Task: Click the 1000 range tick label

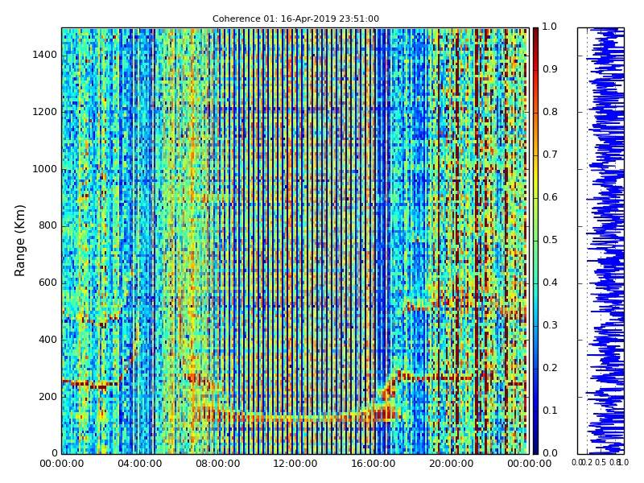Action: click(x=45, y=169)
